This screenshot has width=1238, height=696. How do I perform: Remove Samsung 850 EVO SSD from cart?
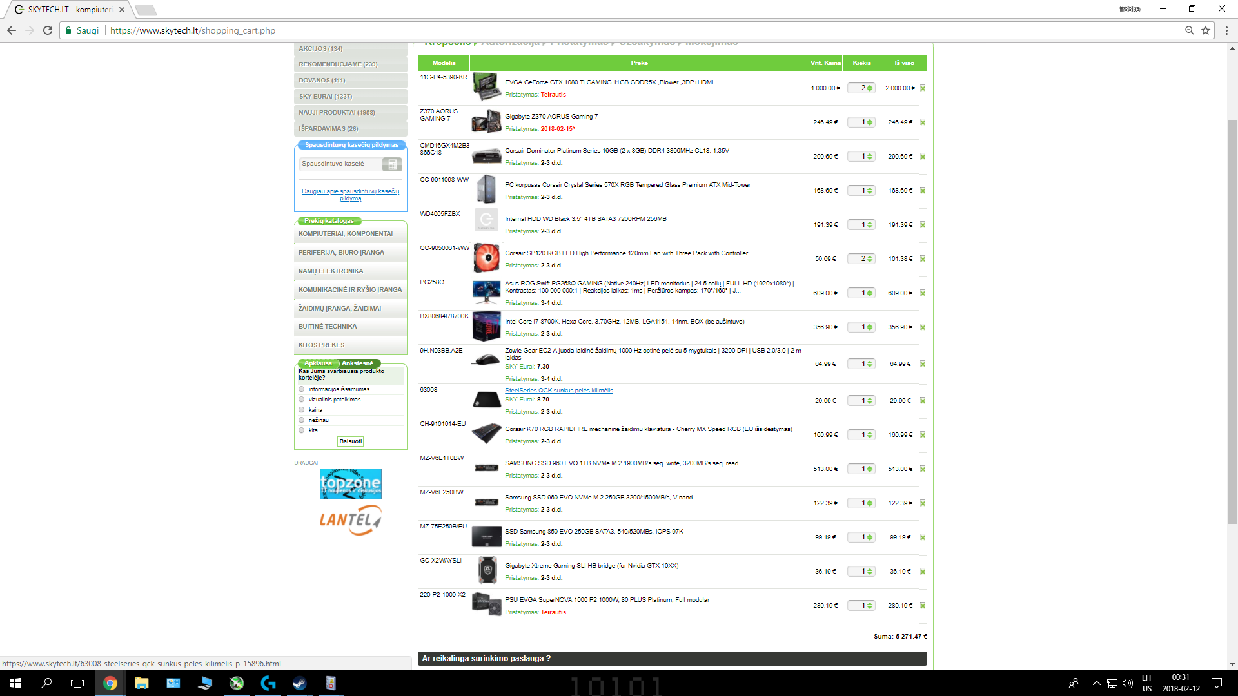point(923,537)
